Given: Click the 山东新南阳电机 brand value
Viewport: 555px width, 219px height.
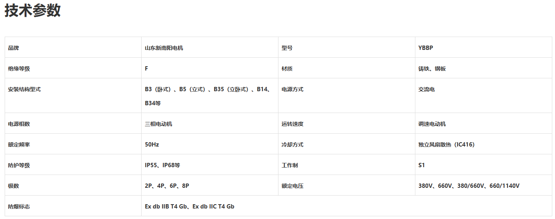Looking at the screenshot, I should click(164, 48).
